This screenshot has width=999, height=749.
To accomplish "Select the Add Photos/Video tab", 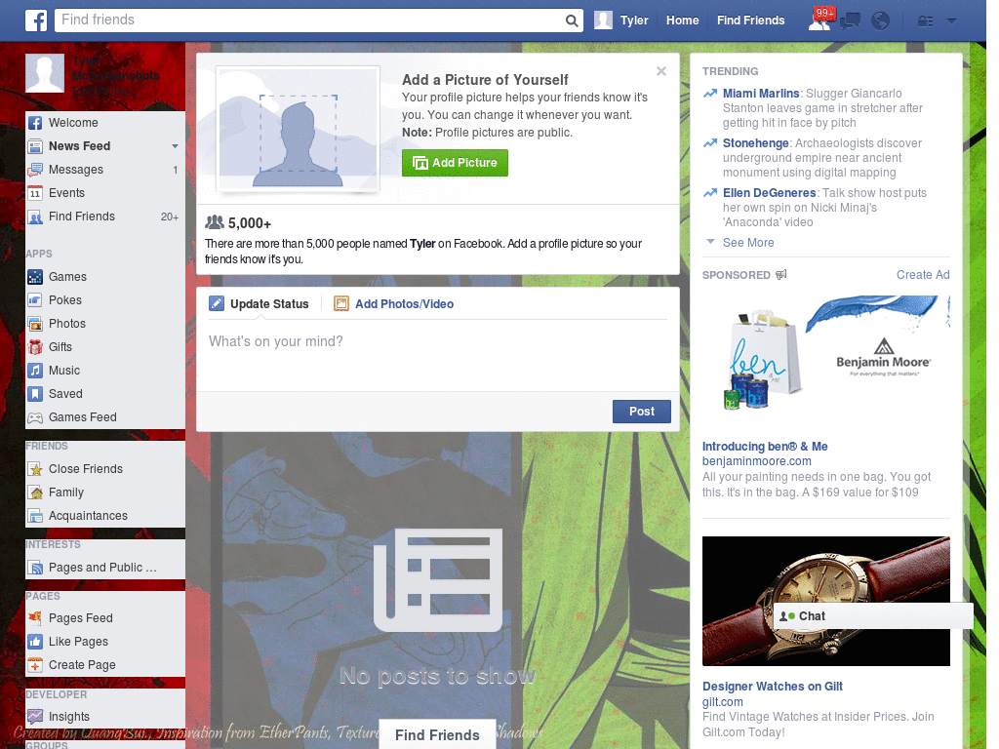I will tap(394, 304).
